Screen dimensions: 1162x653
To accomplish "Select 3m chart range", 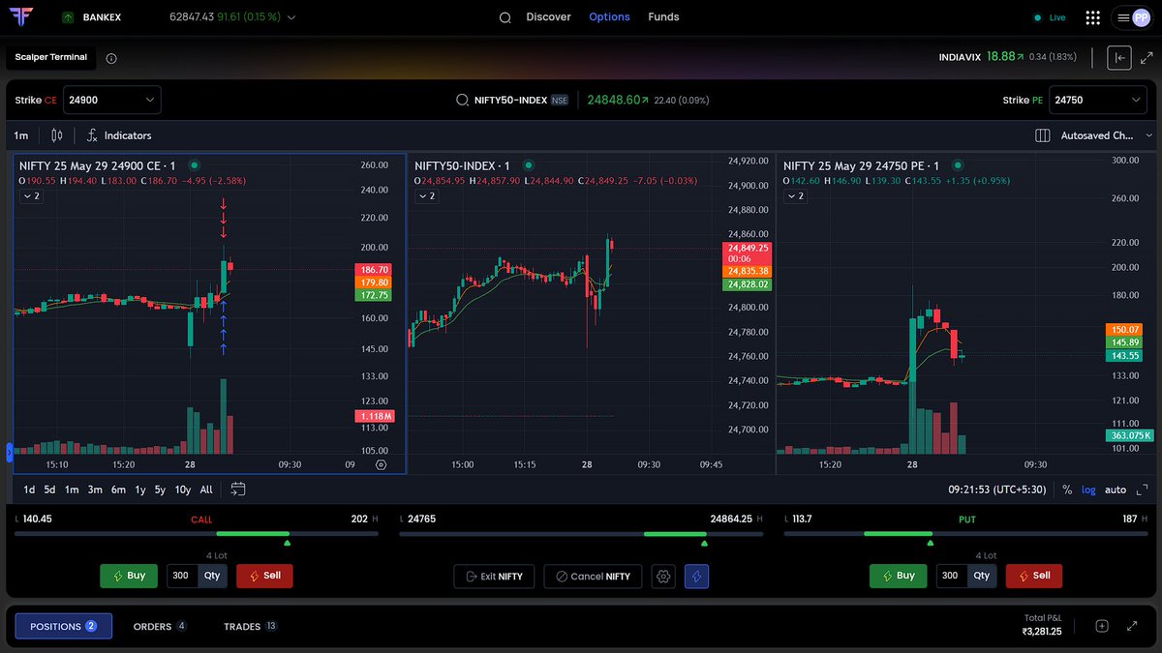I will pyautogui.click(x=95, y=490).
